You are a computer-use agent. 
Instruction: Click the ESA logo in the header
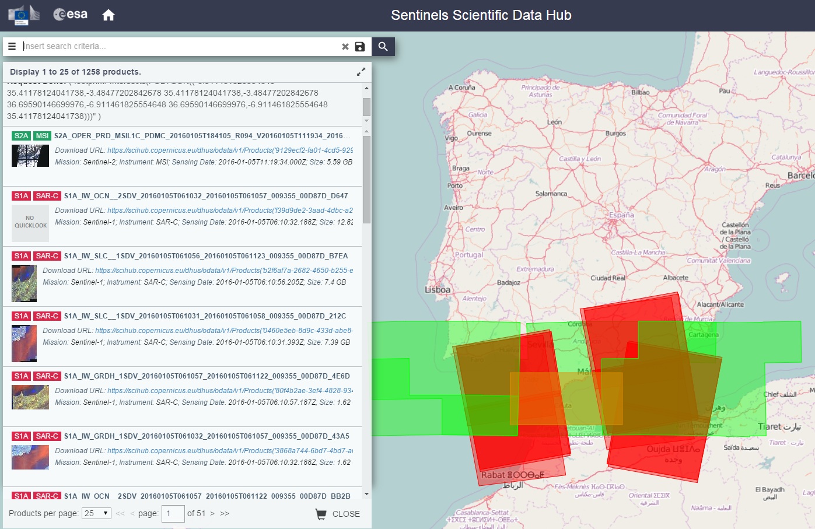click(70, 15)
